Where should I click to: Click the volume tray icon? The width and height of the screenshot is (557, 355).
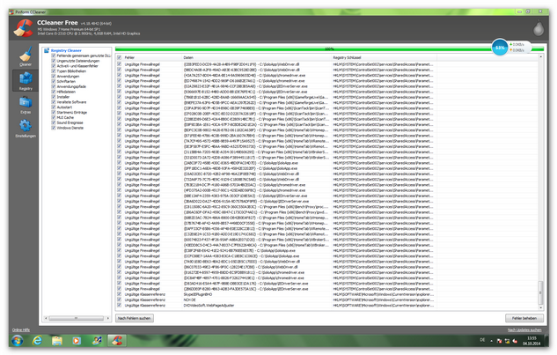pyautogui.click(x=515, y=341)
